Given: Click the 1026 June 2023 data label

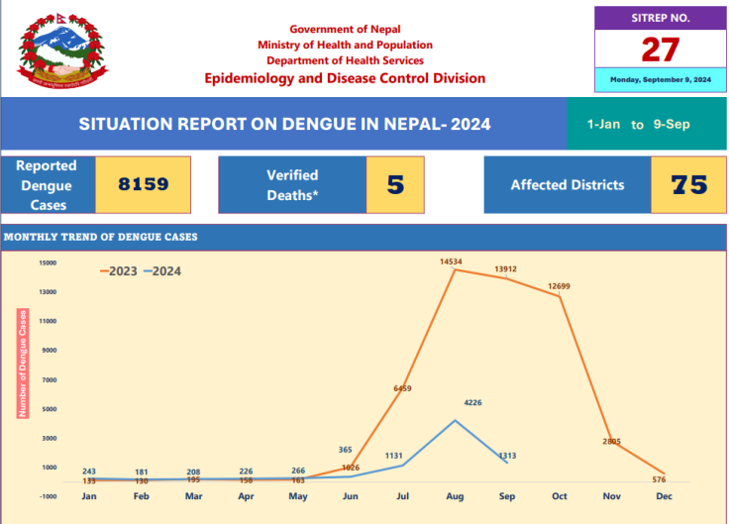Looking at the screenshot, I should click(351, 468).
